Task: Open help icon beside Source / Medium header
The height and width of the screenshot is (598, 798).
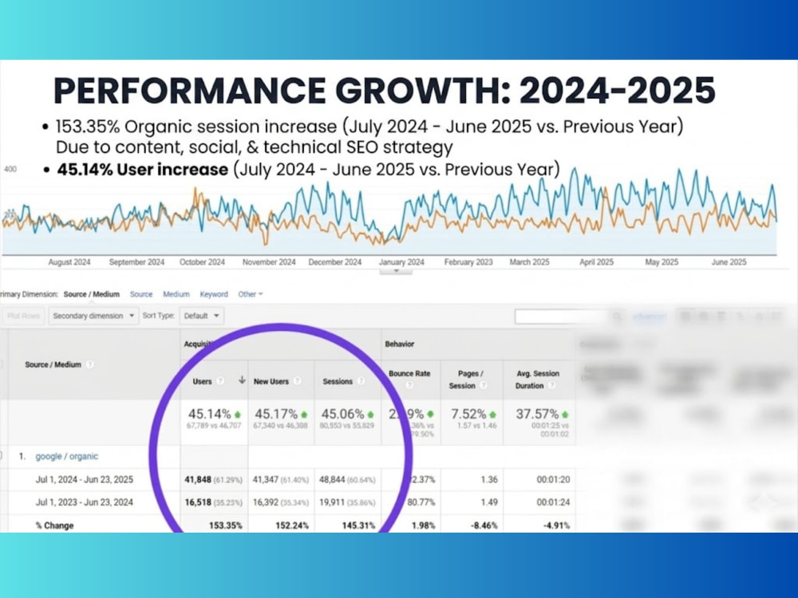Action: 89,364
